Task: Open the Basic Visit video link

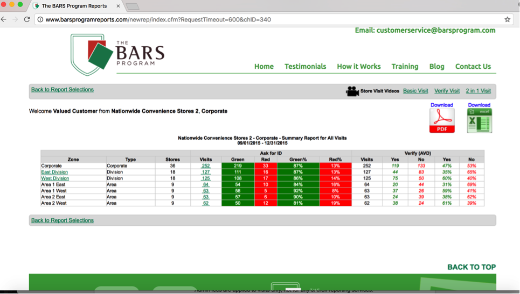Action: coord(415,91)
